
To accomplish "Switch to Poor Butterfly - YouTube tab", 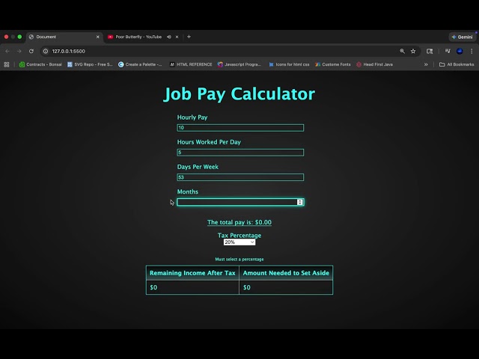I will point(138,37).
